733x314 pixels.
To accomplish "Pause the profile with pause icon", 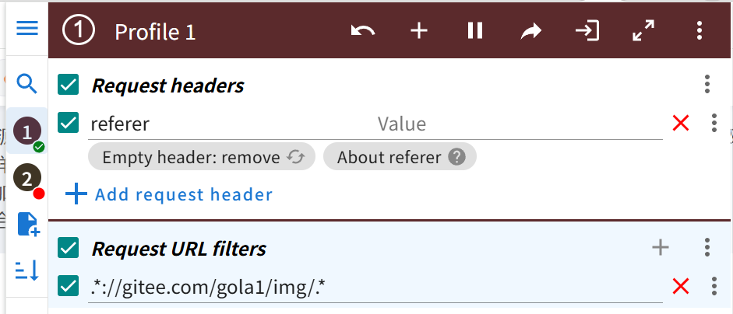I will (x=475, y=31).
